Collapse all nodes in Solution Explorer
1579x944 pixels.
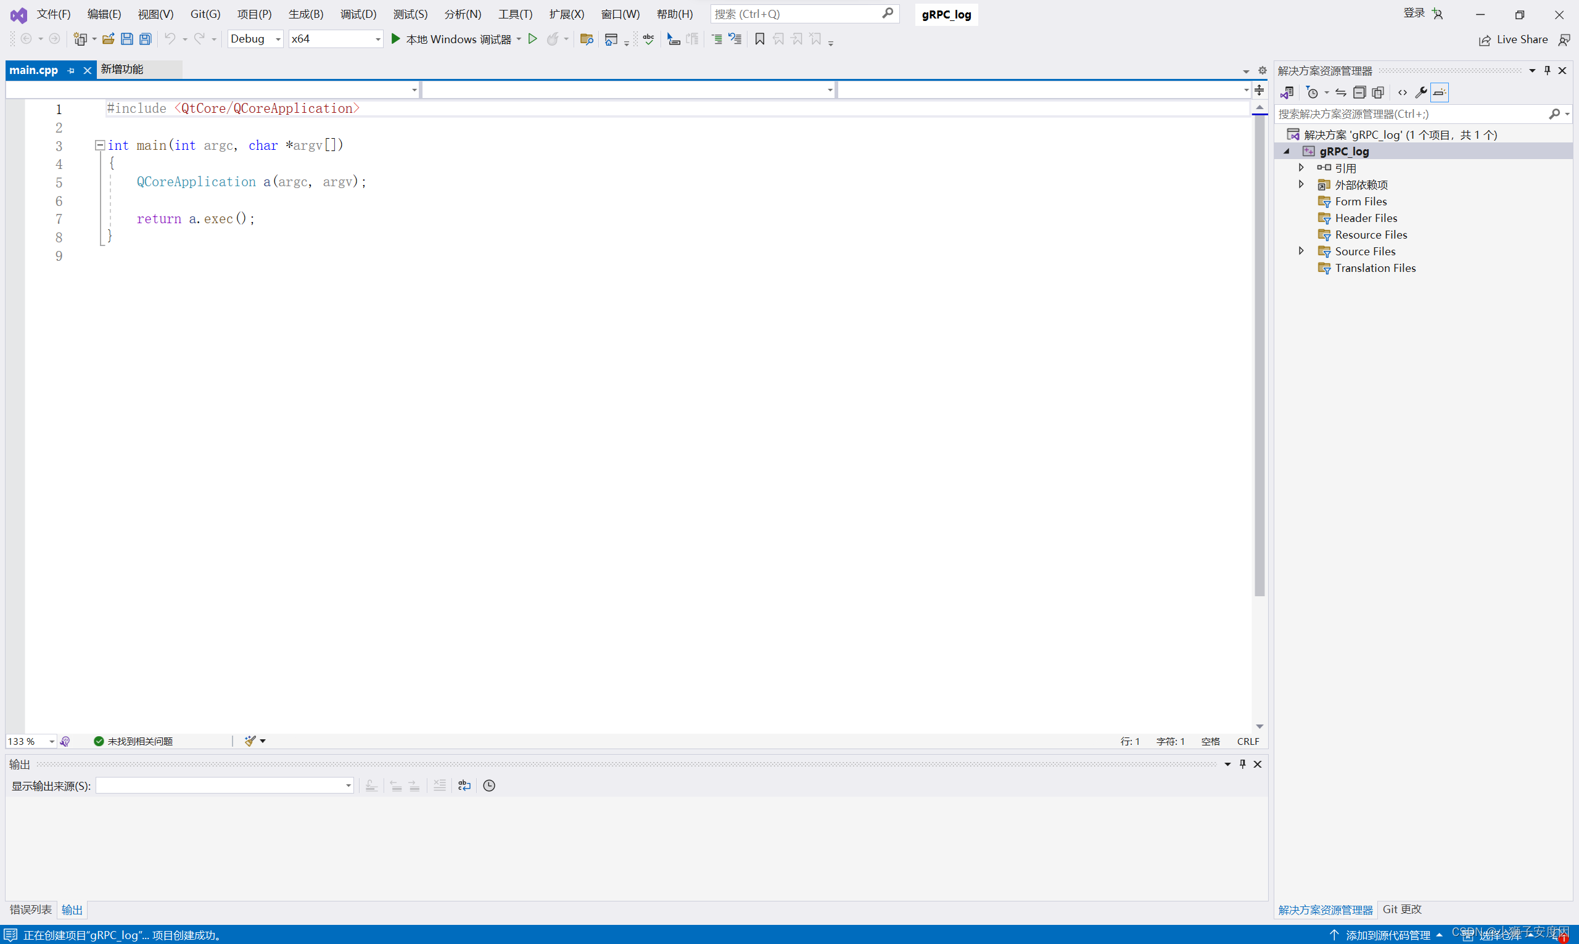(x=1359, y=92)
